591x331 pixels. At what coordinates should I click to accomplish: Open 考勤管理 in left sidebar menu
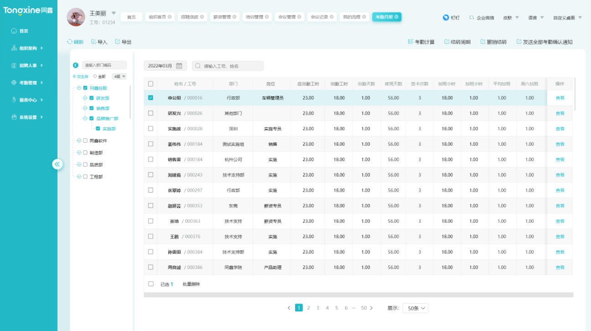click(x=28, y=83)
